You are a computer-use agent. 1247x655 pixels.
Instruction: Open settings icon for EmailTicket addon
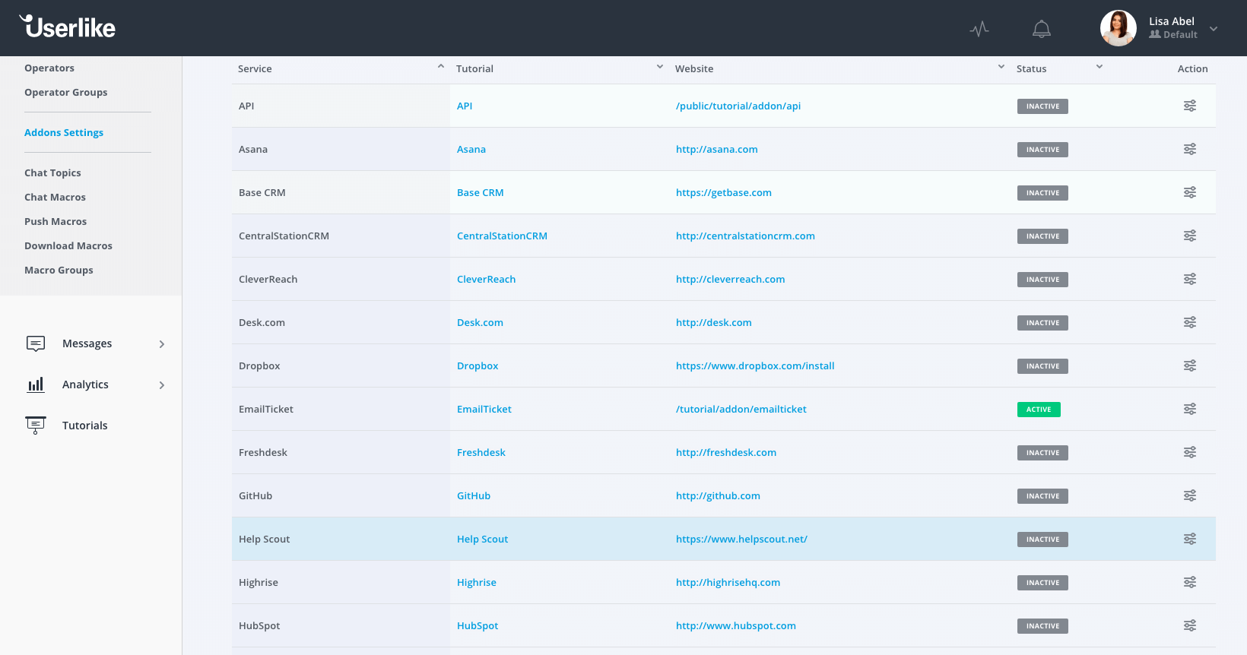[x=1190, y=409]
